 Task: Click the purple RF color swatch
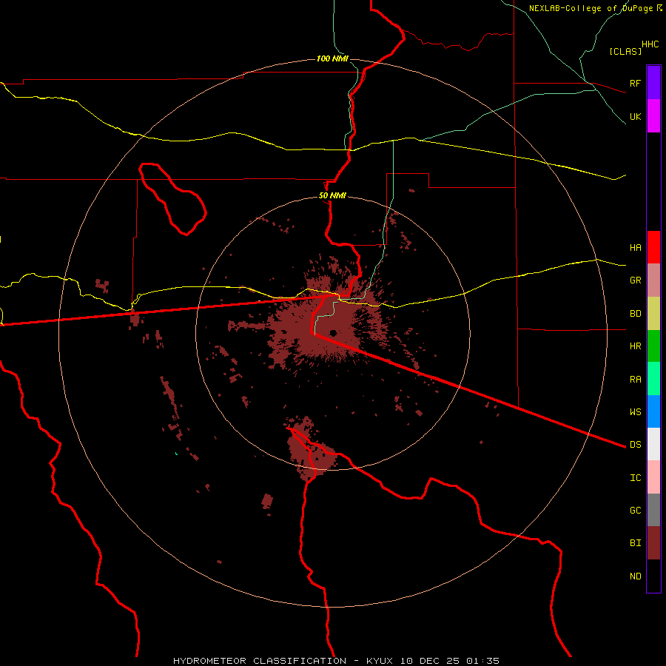coord(653,83)
